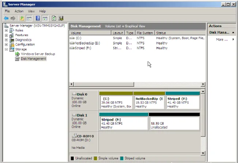Image resolution: width=238 pixels, height=163 pixels.
Task: Click the 'CD-ROM (D:)' label
Action: pyautogui.click(x=81, y=140)
